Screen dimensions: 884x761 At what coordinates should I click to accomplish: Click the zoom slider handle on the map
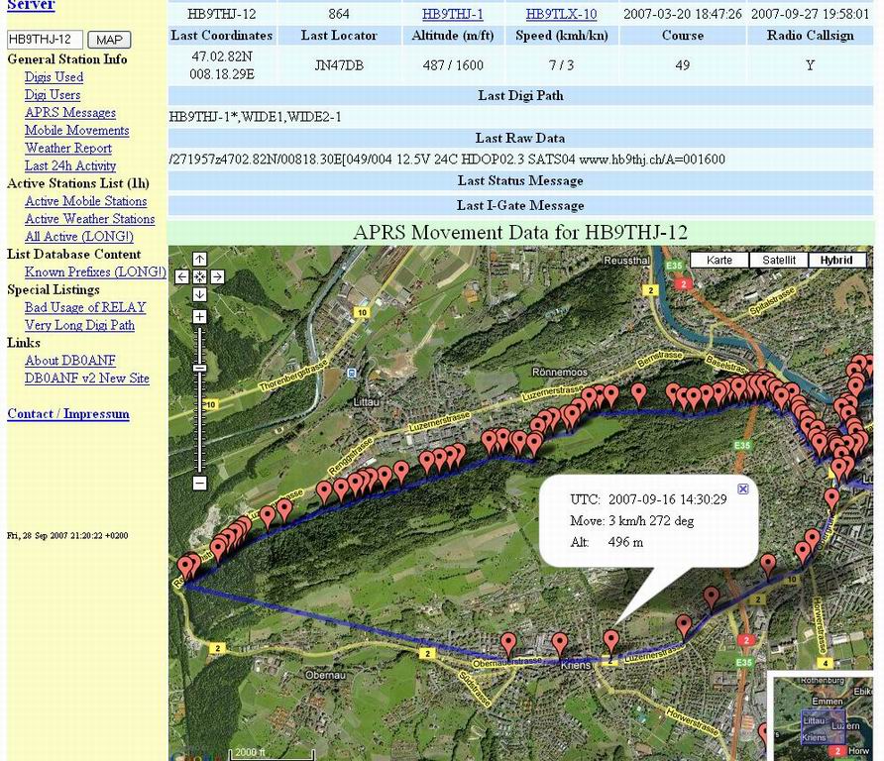pos(199,368)
